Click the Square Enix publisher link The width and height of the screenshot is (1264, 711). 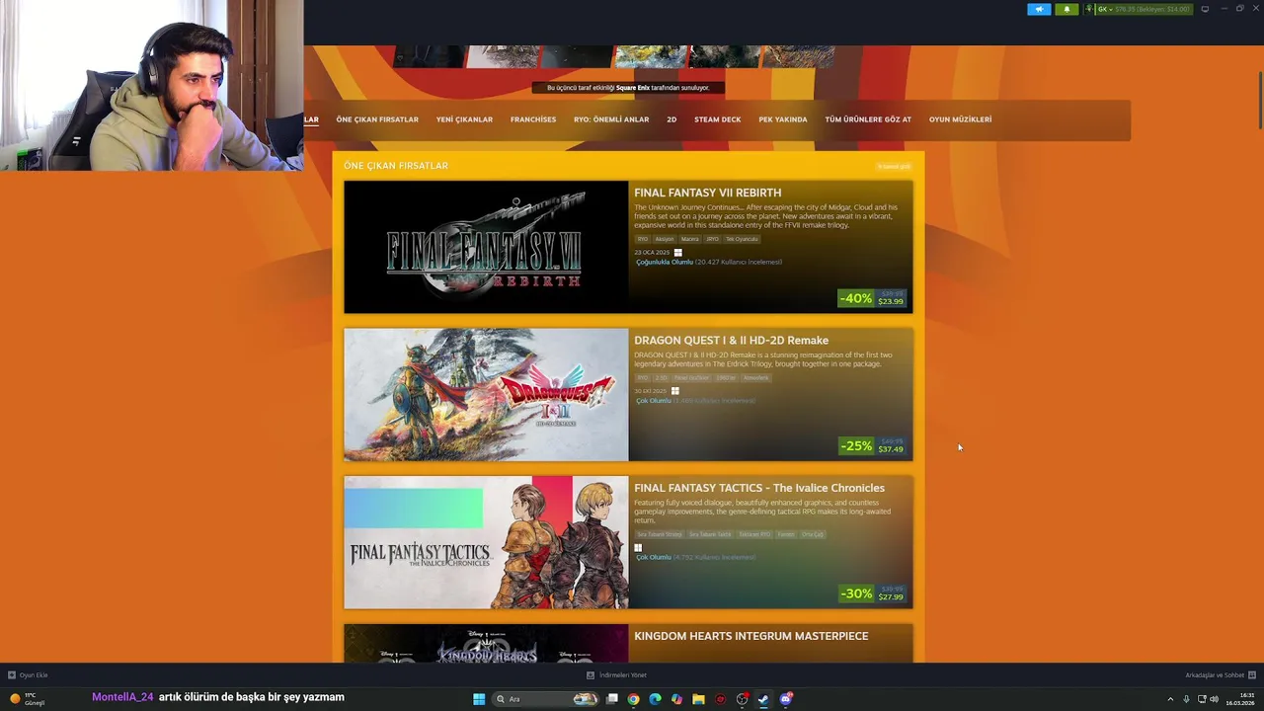tap(633, 88)
